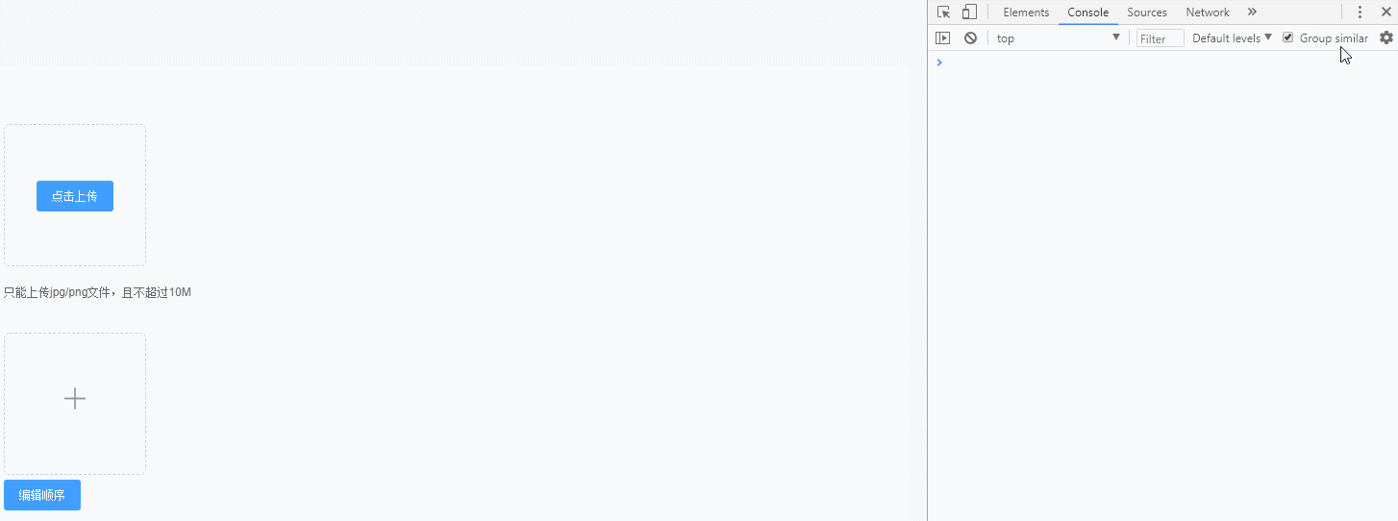Click the plus icon upload card
The image size is (1398, 521).
75,404
